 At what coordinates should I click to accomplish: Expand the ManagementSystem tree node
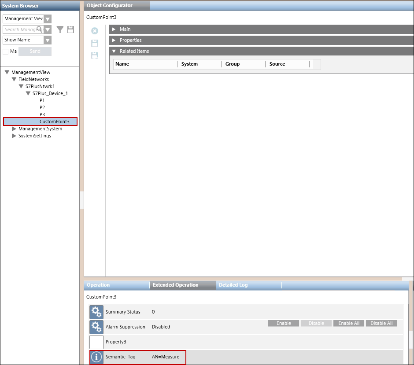click(14, 129)
